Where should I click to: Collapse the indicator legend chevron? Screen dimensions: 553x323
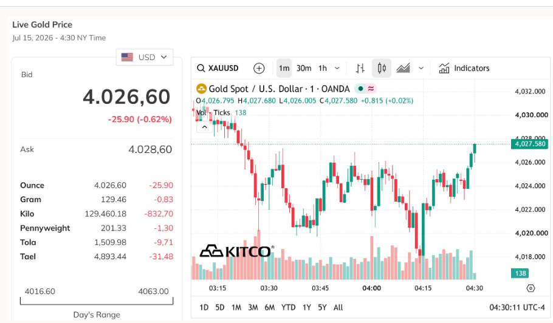[x=205, y=127]
